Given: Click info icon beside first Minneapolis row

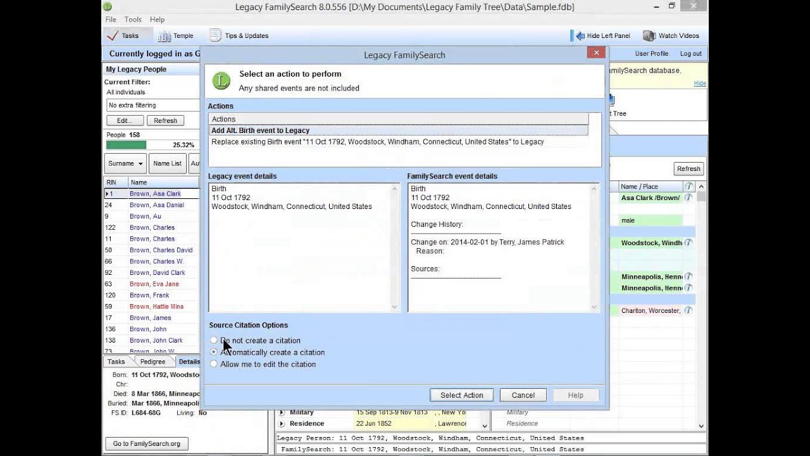Looking at the screenshot, I should 688,277.
